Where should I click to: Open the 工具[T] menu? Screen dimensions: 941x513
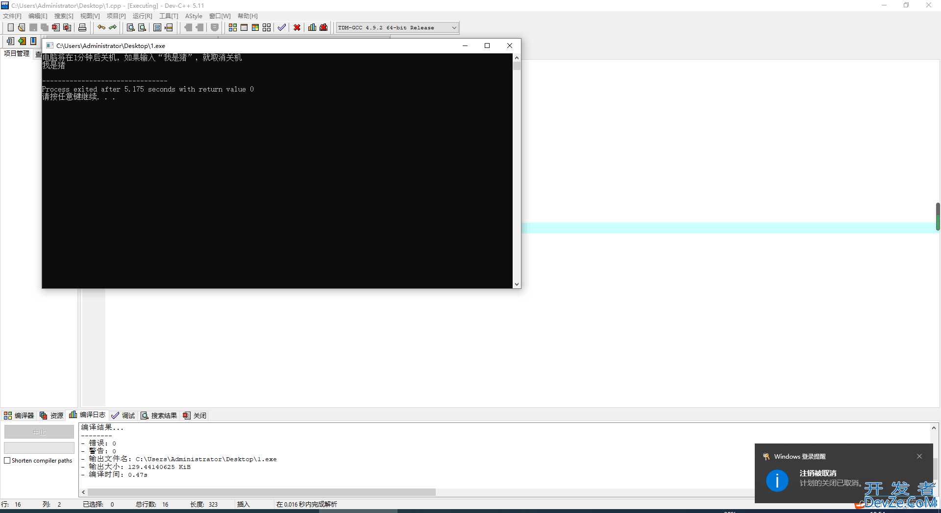click(x=169, y=16)
